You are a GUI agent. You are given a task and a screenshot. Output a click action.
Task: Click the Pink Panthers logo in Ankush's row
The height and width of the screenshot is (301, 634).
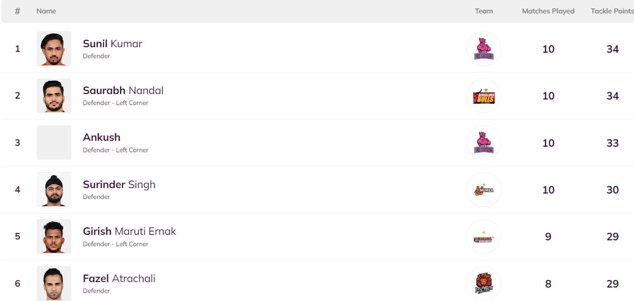(x=484, y=143)
